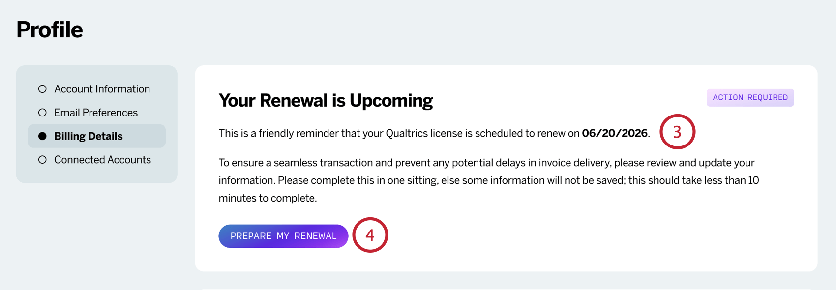Select the Connected Accounts radio button
Screen dimensions: 836x290
pos(42,159)
